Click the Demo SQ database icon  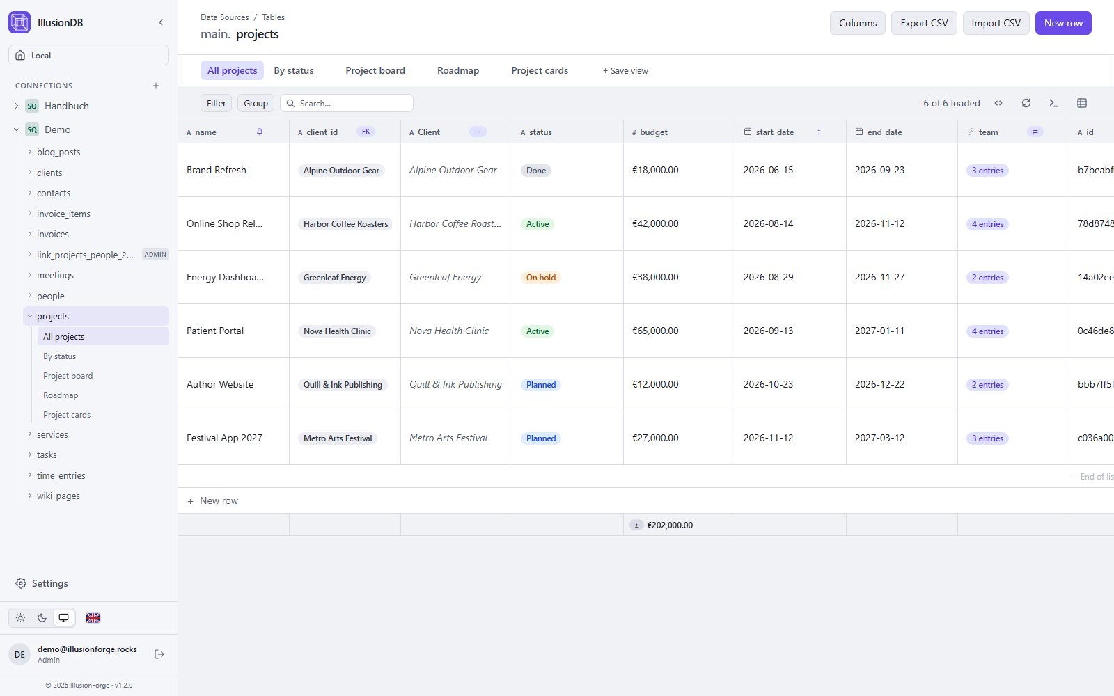pos(32,129)
